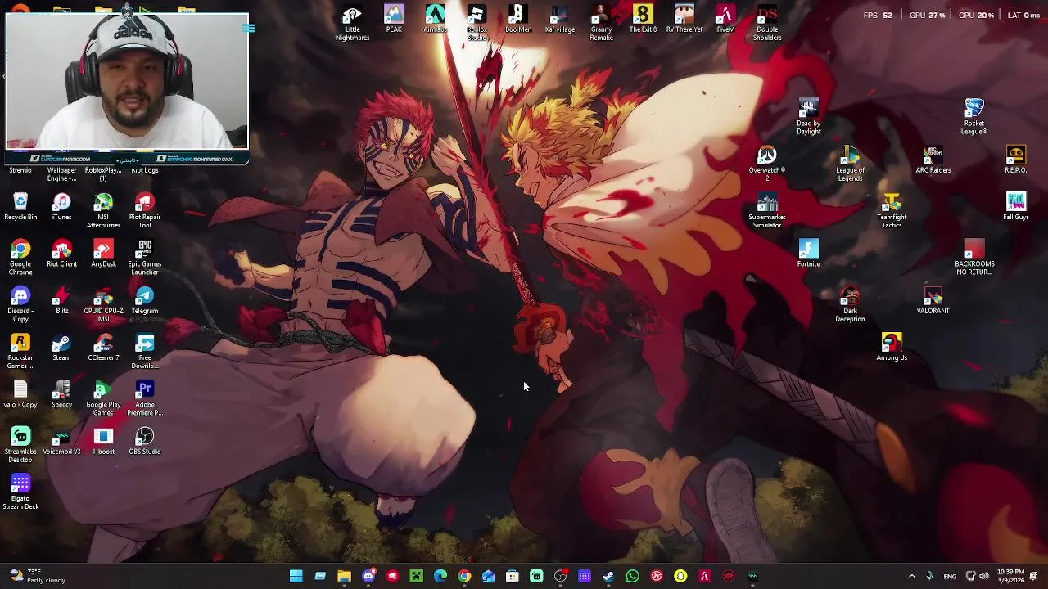Open the Rockstar Games launcher shortcut
The image size is (1048, 589).
[x=20, y=352]
